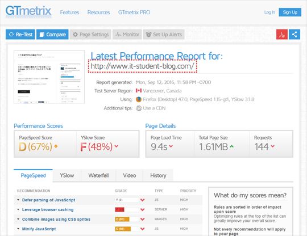Open GTmetrix PRO page
This screenshot has width=307, height=236.
(x=134, y=12)
